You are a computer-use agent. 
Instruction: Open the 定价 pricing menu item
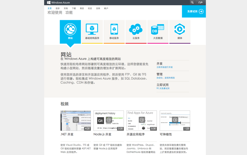[x=57, y=8]
